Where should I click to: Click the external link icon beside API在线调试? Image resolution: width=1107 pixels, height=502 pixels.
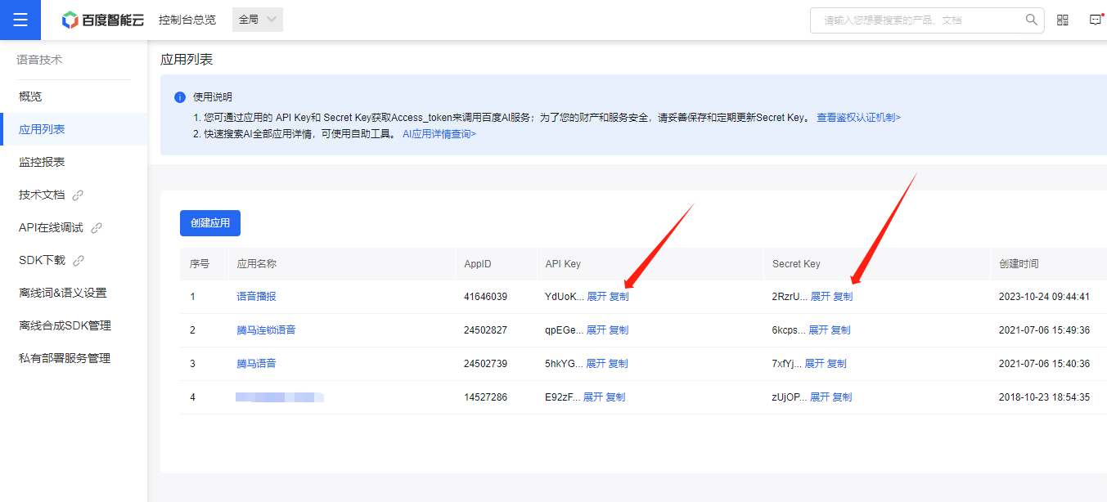[x=97, y=228]
